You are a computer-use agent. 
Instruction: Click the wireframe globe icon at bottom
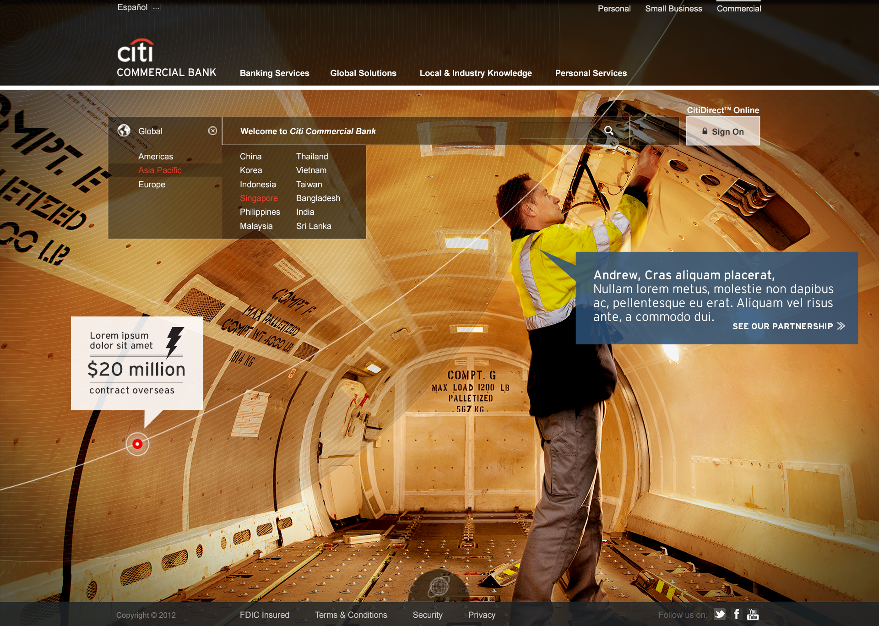[439, 586]
